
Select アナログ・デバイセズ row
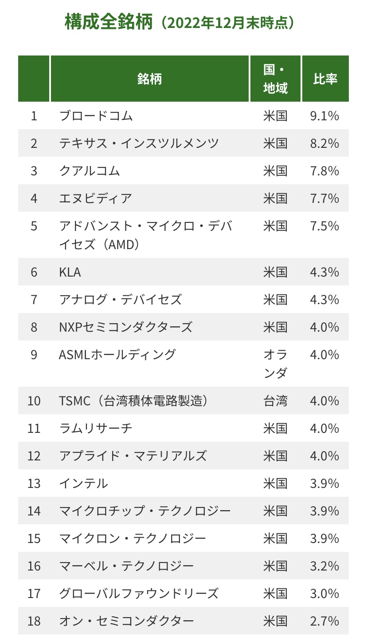[183, 300]
